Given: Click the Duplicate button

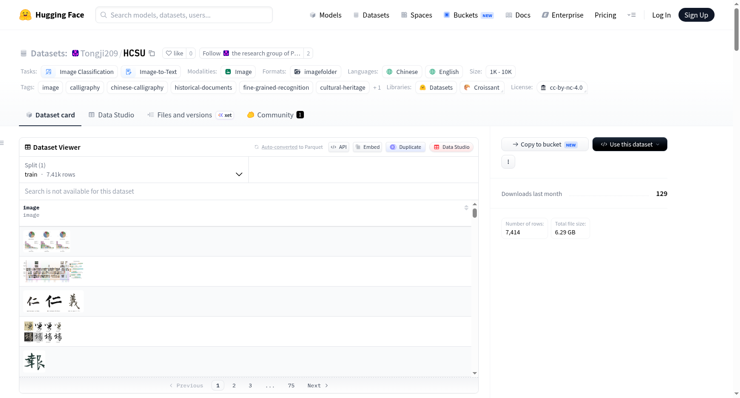Looking at the screenshot, I should [405, 147].
